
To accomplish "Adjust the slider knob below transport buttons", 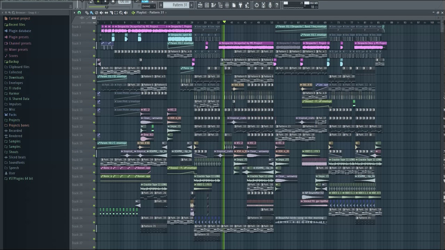I will [106, 7].
